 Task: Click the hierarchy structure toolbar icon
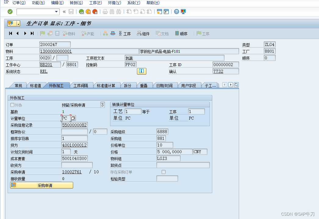tap(105, 33)
